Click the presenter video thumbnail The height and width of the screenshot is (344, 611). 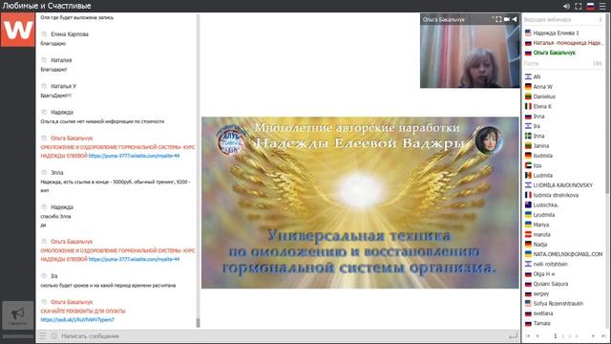[x=470, y=51]
